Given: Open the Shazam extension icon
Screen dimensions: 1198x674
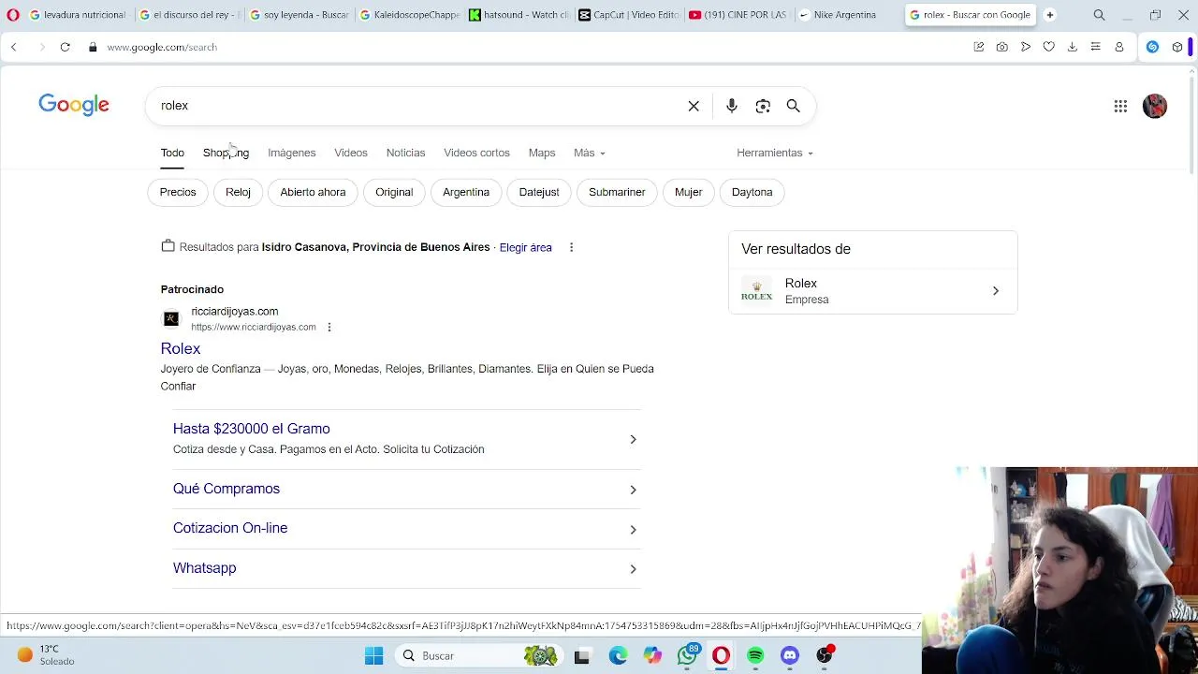Looking at the screenshot, I should (1153, 47).
